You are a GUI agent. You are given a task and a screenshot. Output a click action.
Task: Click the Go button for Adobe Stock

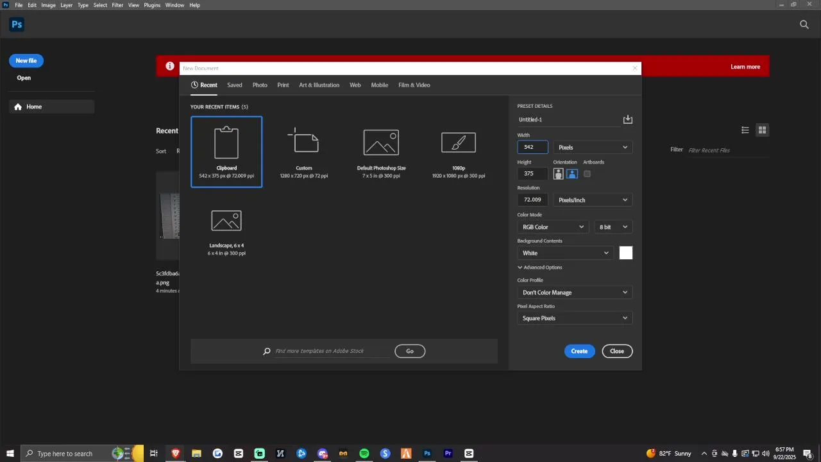410,351
